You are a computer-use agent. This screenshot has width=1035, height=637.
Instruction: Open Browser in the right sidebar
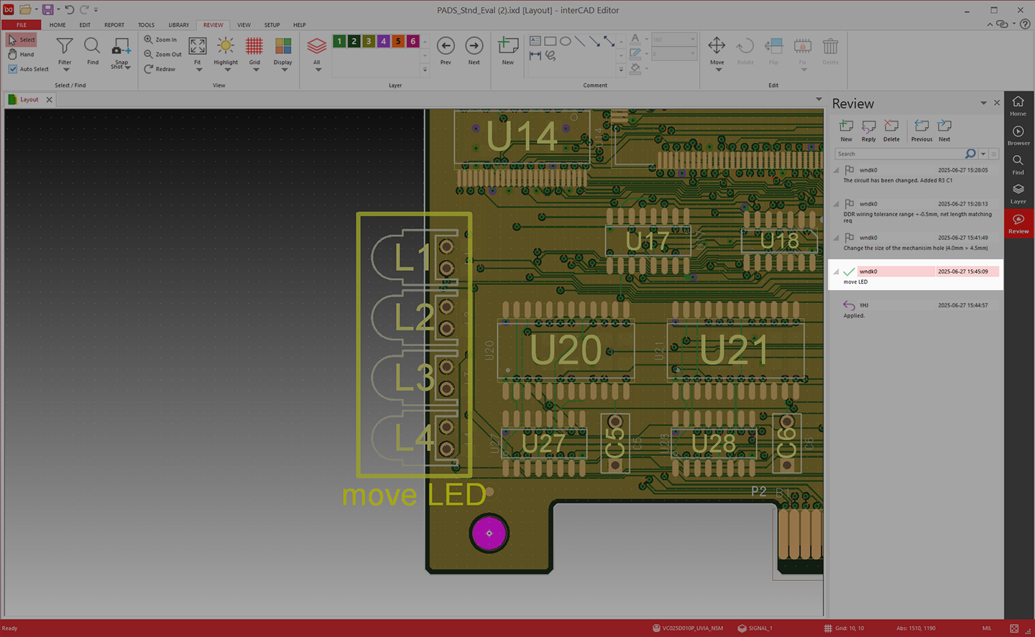tap(1018, 135)
